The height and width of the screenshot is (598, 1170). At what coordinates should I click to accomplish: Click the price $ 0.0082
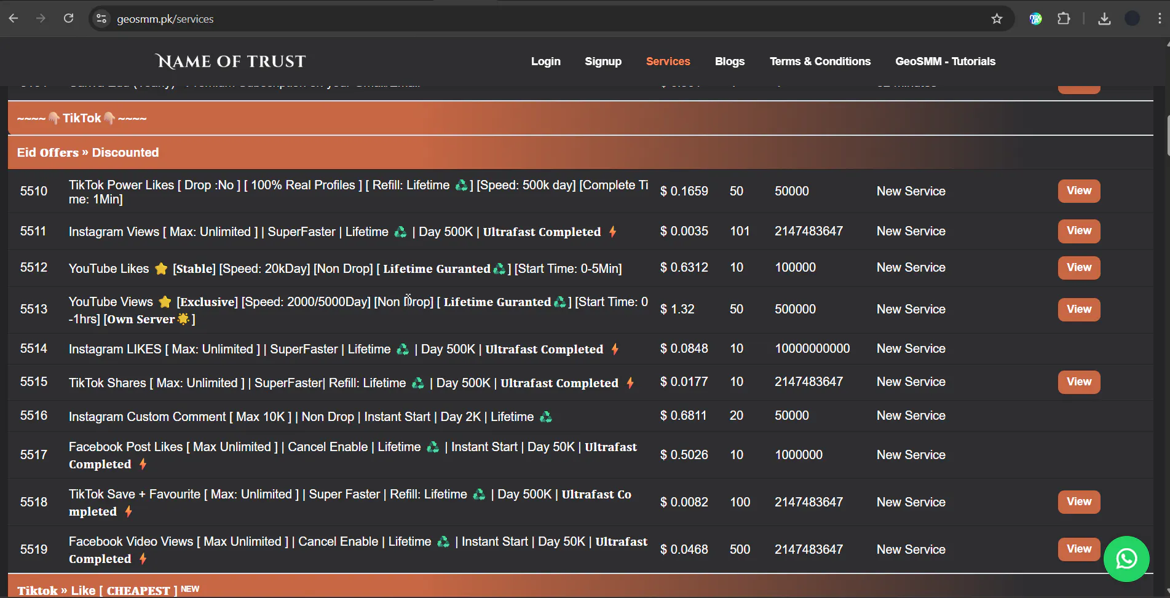pos(684,502)
